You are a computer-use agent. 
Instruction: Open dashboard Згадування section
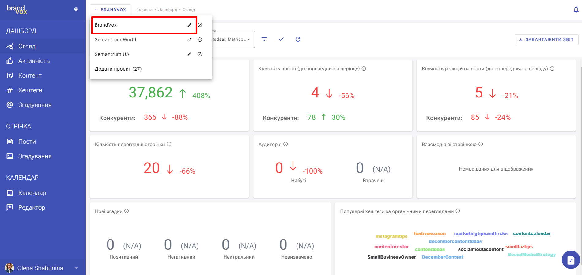click(43, 105)
